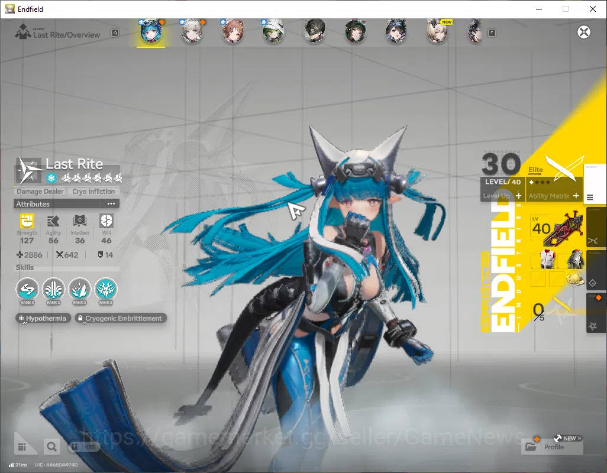View the Agility attribute icon
The width and height of the screenshot is (607, 473).
[x=53, y=221]
